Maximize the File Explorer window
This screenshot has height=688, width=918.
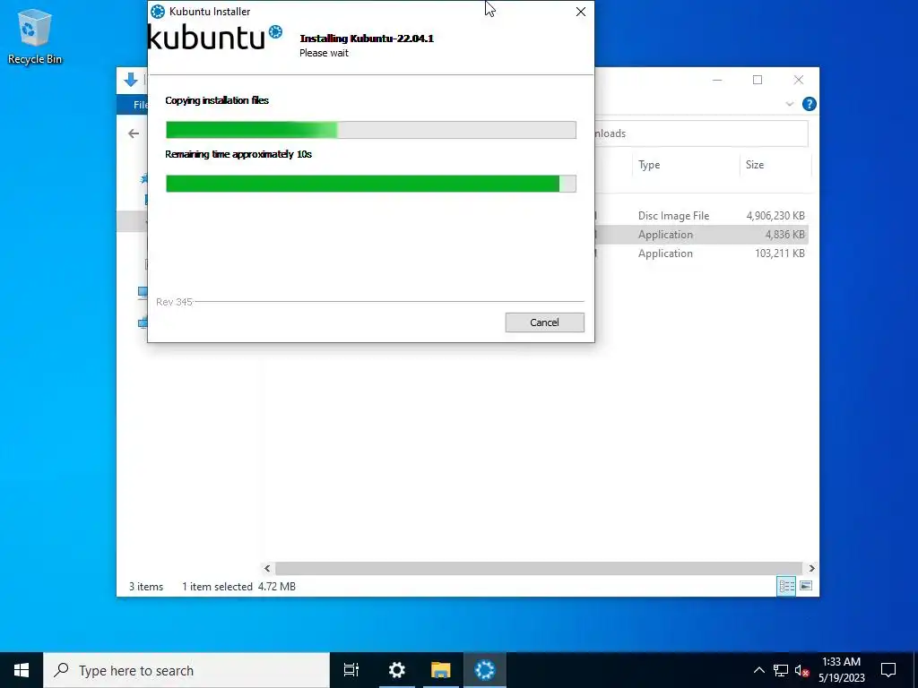(758, 80)
